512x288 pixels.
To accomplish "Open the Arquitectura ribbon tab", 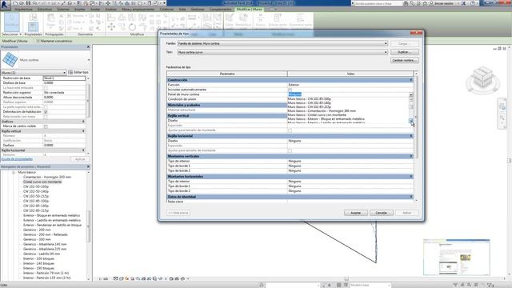I will 23,9.
